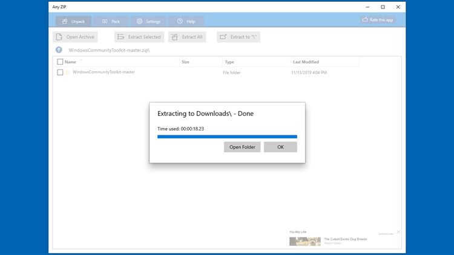Viewport: 454px width, 255px height.
Task: Sort by the Last Modified column header
Action: tap(306, 62)
